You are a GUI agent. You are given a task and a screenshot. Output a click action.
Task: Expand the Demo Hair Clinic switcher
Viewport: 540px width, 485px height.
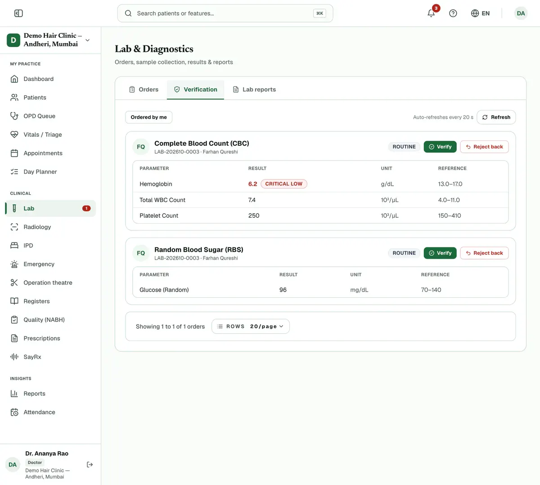pyautogui.click(x=50, y=40)
